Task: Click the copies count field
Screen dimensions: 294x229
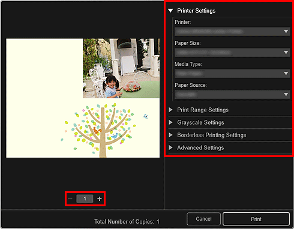Action: 85,199
